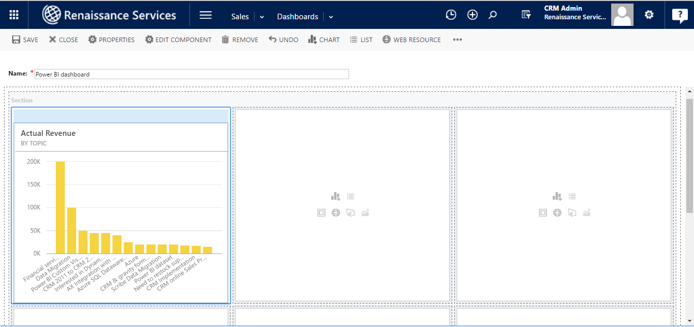Insert an iframe in the middle cell
This screenshot has height=327, width=694.
point(321,213)
